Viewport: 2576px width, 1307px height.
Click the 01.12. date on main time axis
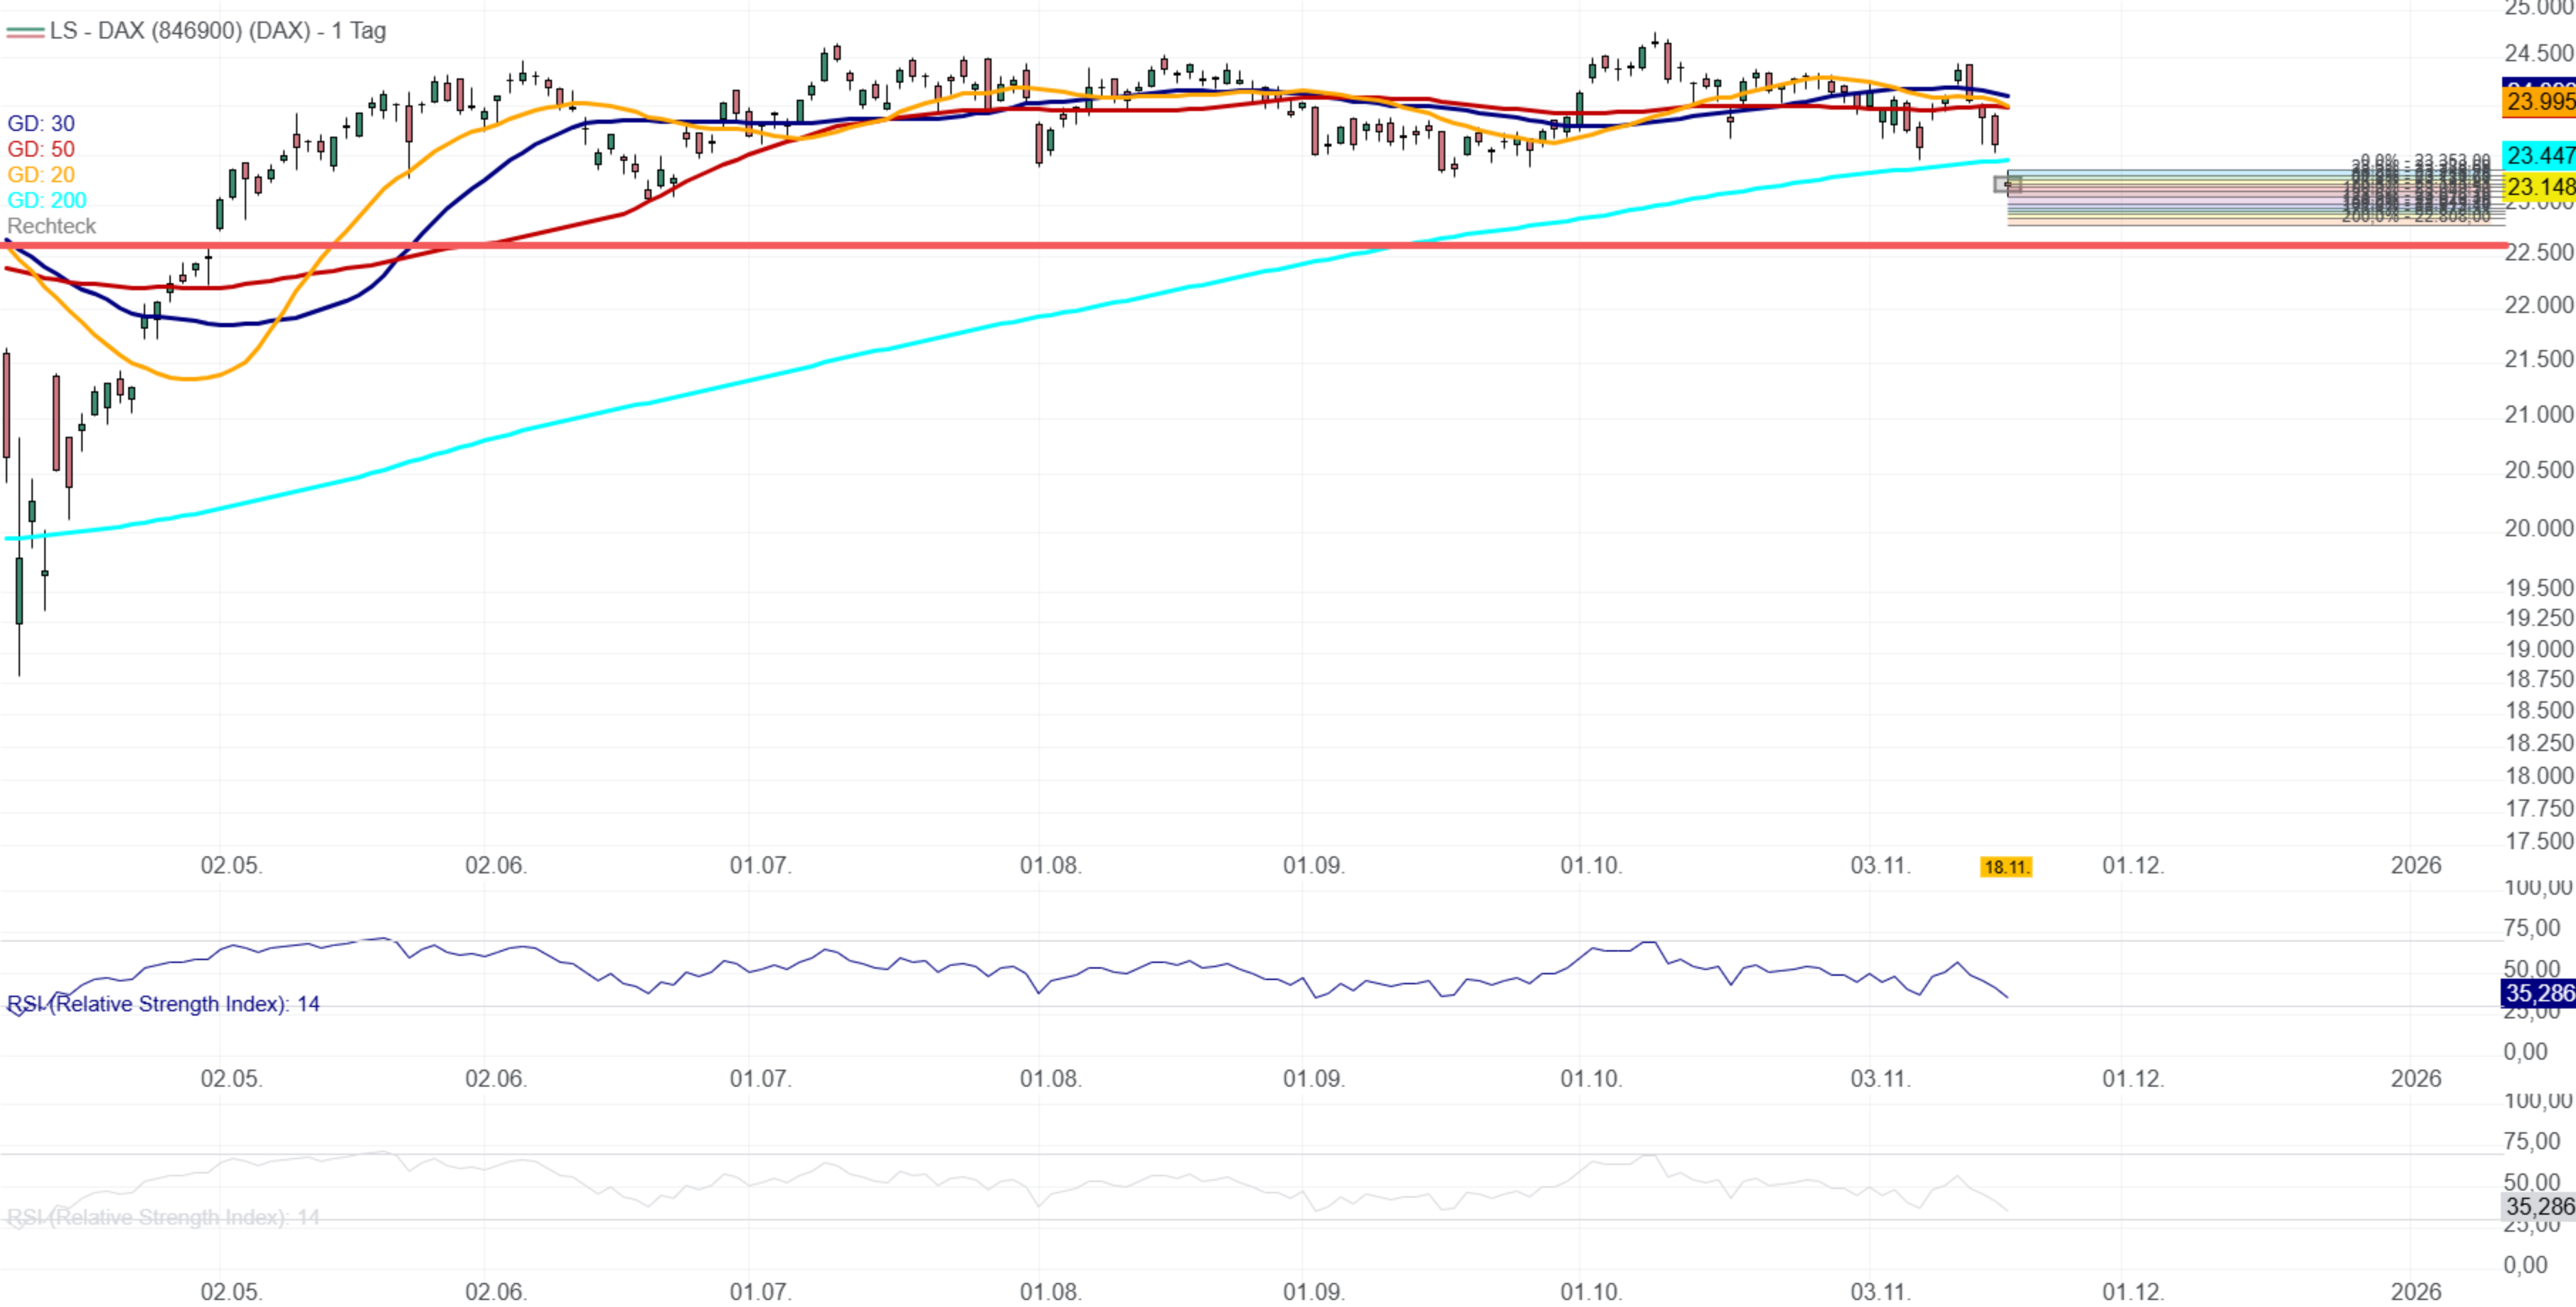click(2133, 866)
